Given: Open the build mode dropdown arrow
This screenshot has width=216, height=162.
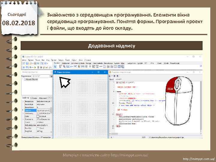Looking at the screenshot, I should (x=33, y=67).
